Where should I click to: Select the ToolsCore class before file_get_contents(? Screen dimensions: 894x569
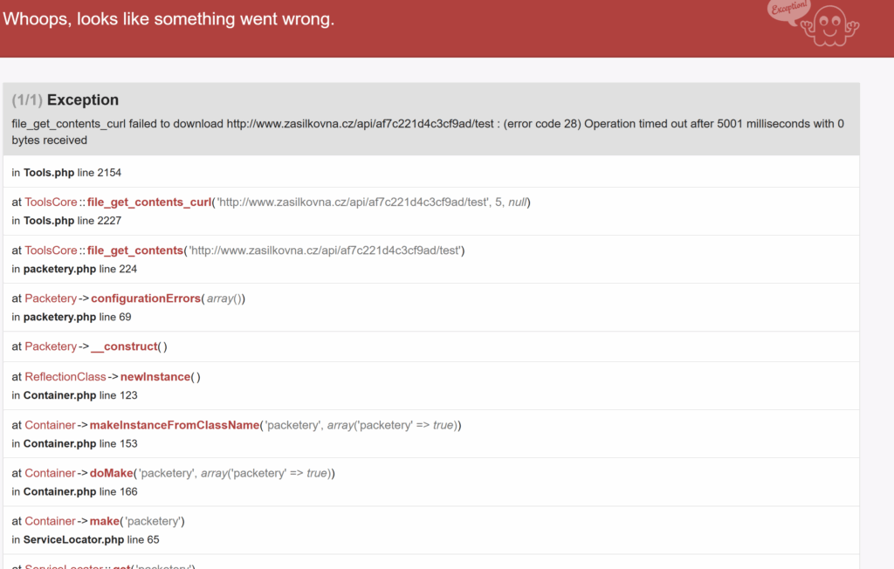pyautogui.click(x=51, y=250)
